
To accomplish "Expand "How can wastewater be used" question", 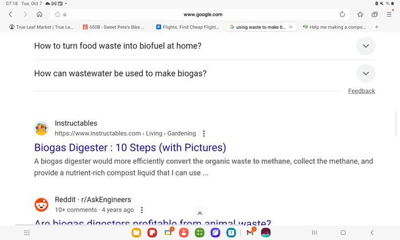I will [366, 73].
